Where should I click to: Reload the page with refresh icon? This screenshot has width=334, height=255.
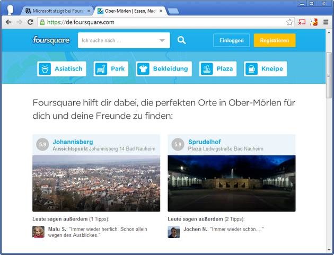[x=30, y=22]
